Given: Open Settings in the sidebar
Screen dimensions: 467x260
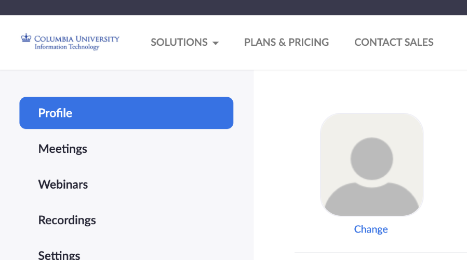Looking at the screenshot, I should tap(59, 255).
